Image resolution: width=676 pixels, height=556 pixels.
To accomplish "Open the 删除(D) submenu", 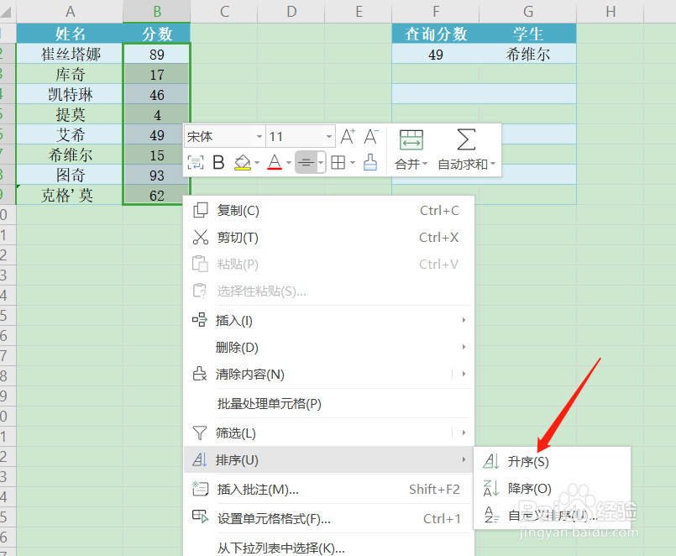I will [328, 347].
